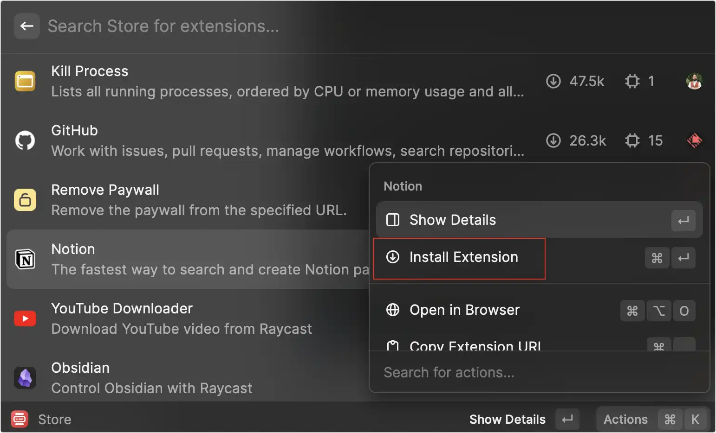This screenshot has width=716, height=433.
Task: Click Copy Extension URL menu entry
Action: click(475, 345)
